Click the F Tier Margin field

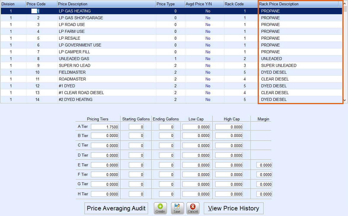(x=264, y=175)
